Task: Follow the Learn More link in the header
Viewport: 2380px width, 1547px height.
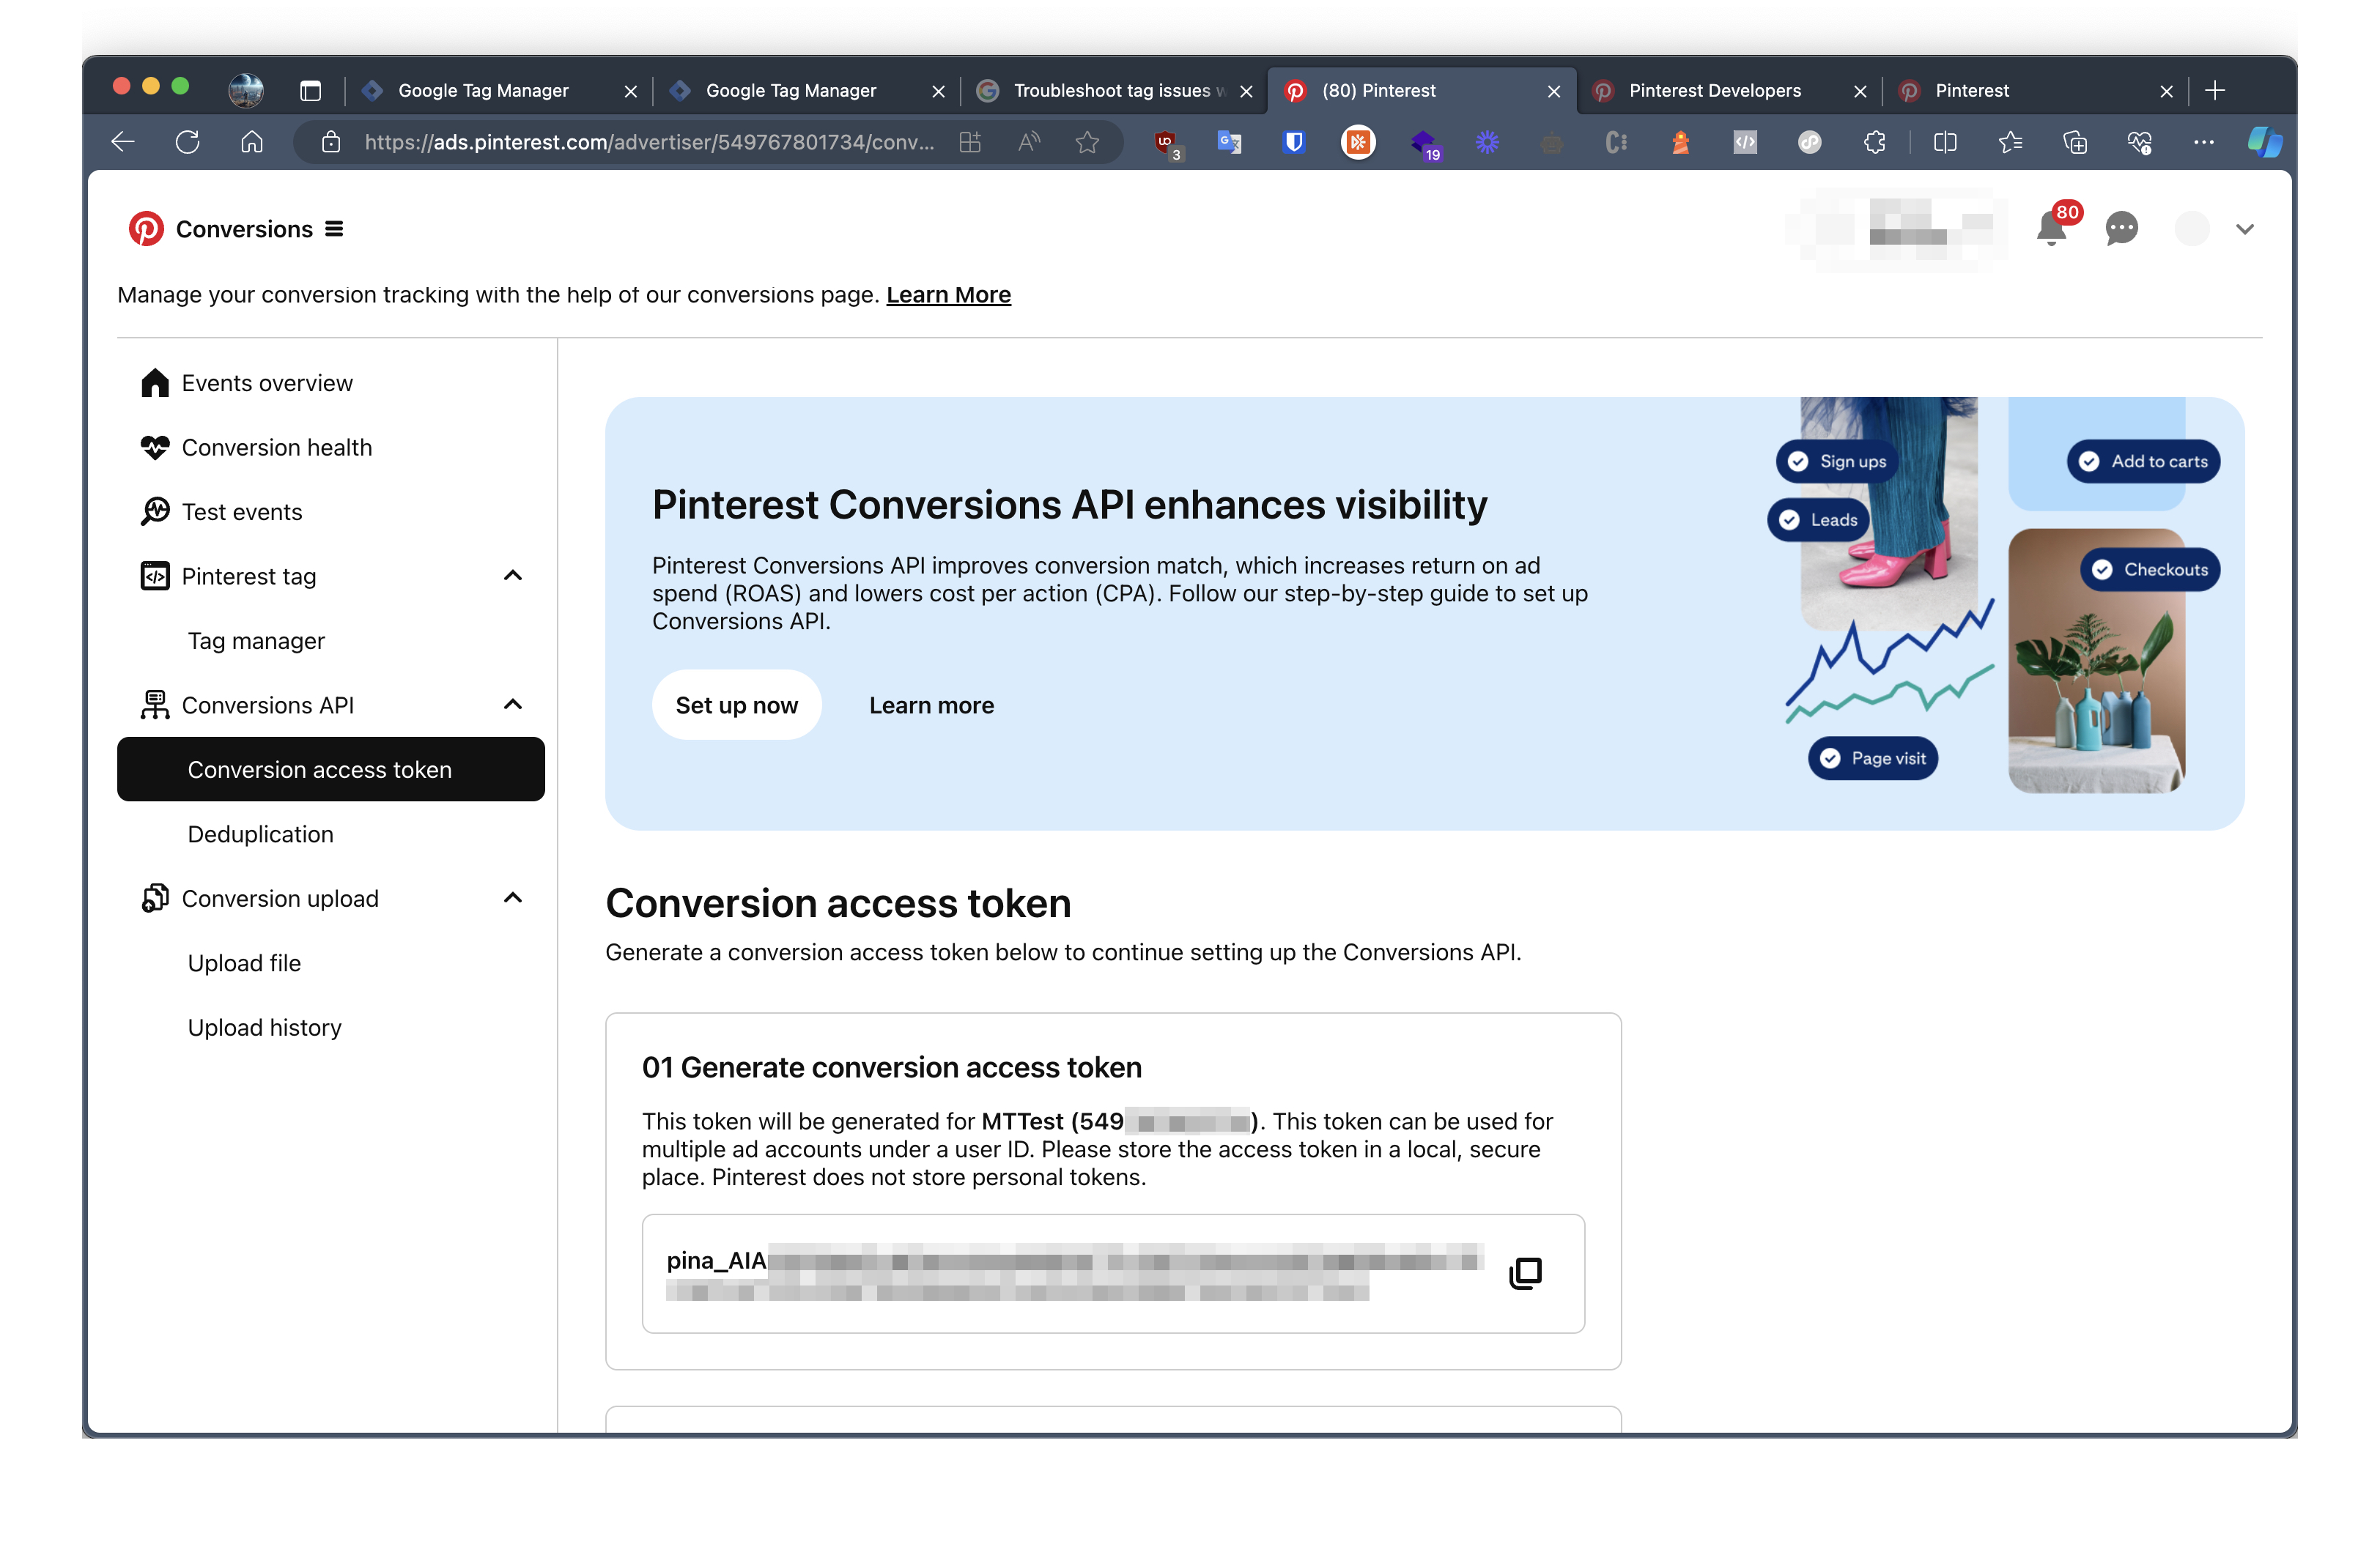Action: coord(948,294)
